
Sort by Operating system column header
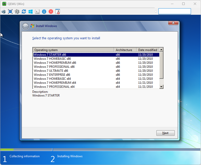(73, 50)
